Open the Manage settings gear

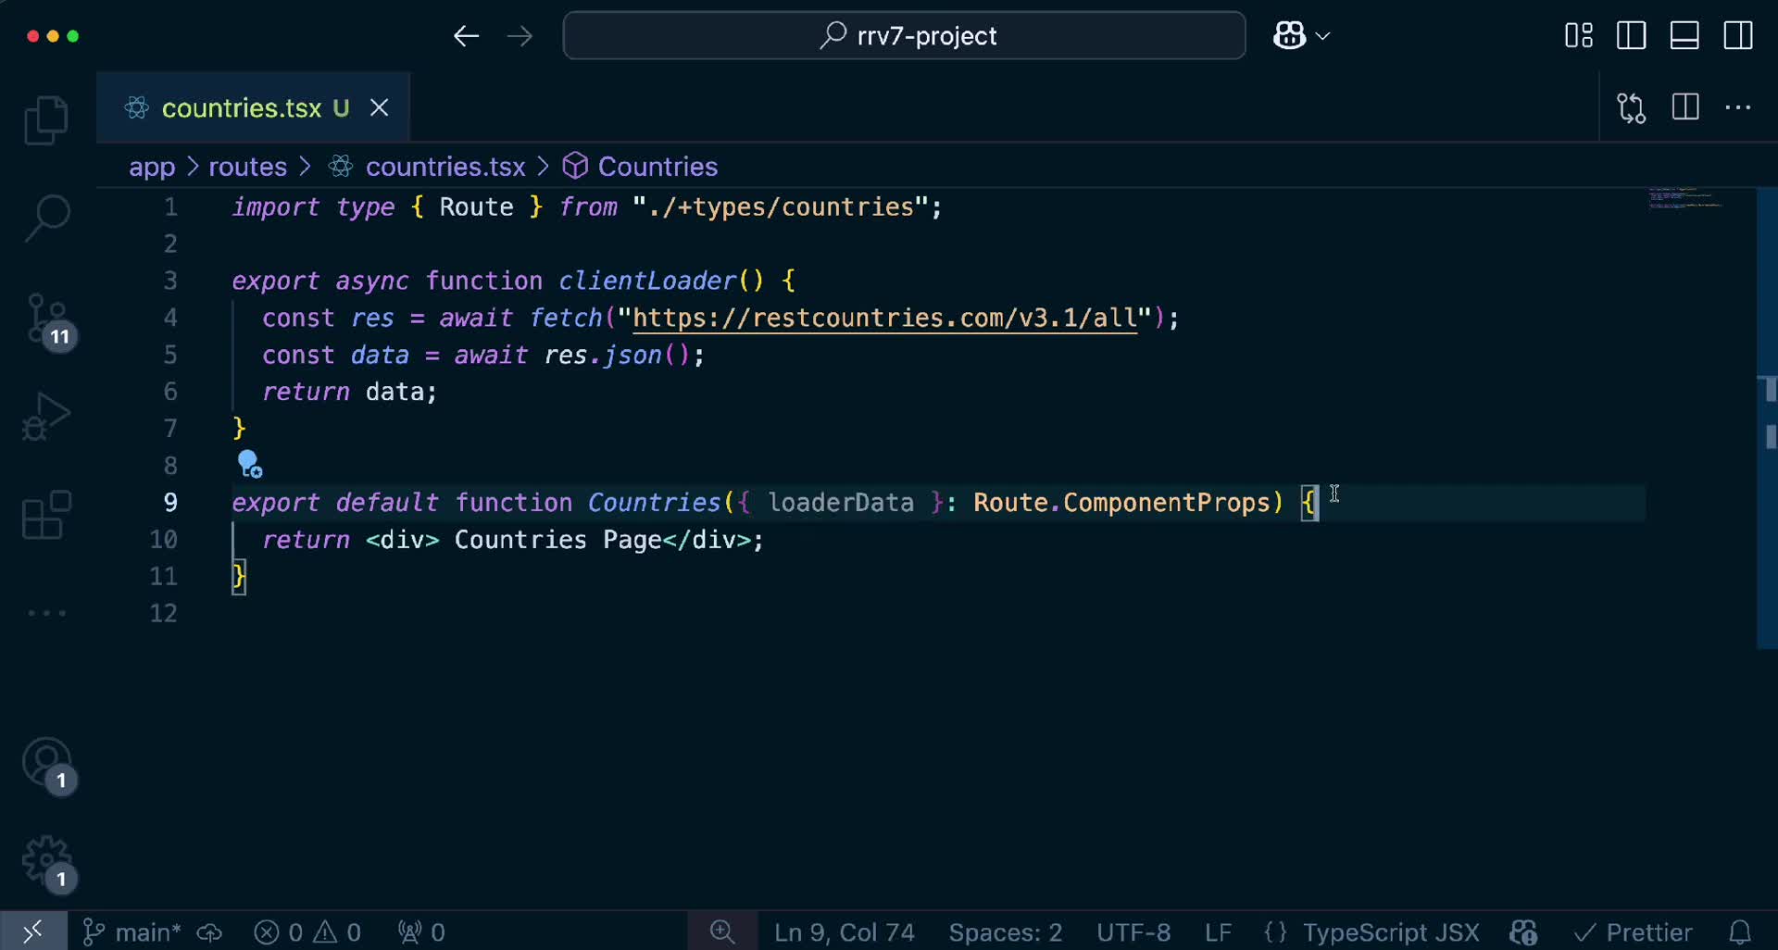(46, 863)
